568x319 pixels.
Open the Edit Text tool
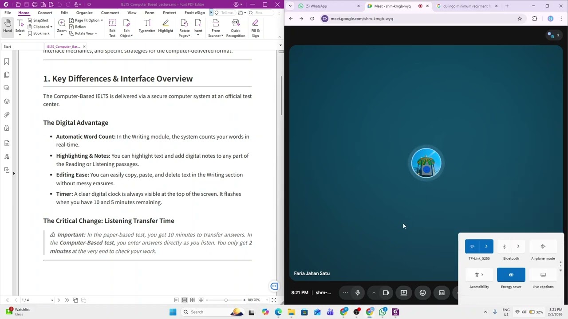[x=112, y=28]
